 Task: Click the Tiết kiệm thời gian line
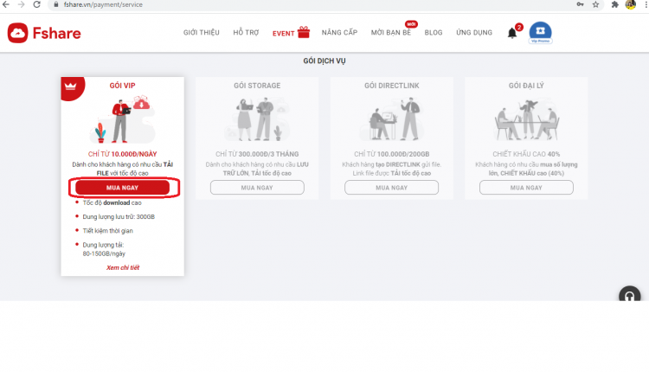click(107, 231)
